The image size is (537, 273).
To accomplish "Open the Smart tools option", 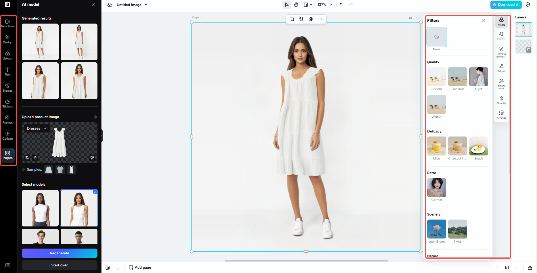I will point(501,84).
